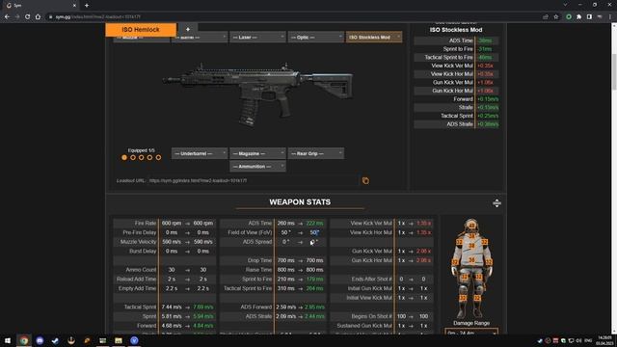
Task: Click the Drop Time 700 ms base value
Action: 285,260
